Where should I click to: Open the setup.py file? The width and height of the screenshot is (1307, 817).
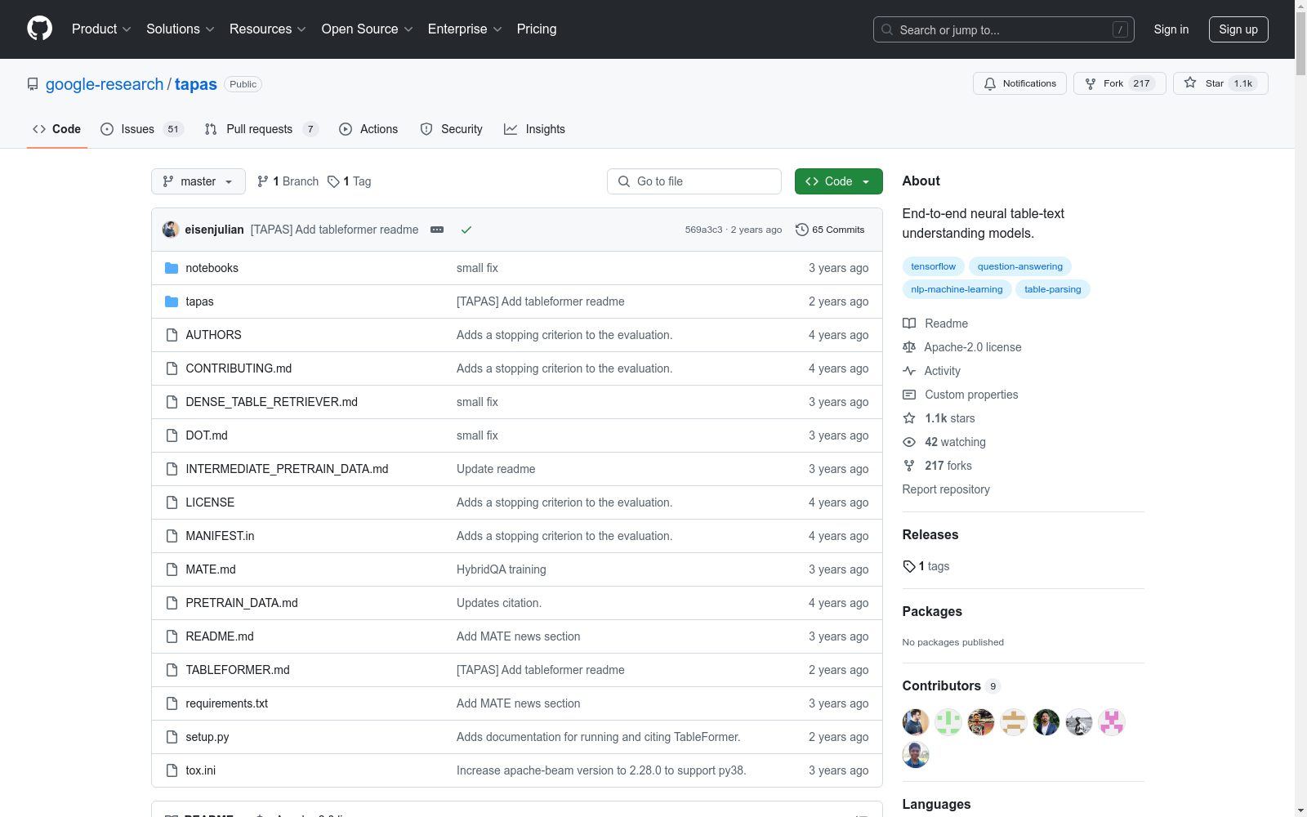pos(207,737)
